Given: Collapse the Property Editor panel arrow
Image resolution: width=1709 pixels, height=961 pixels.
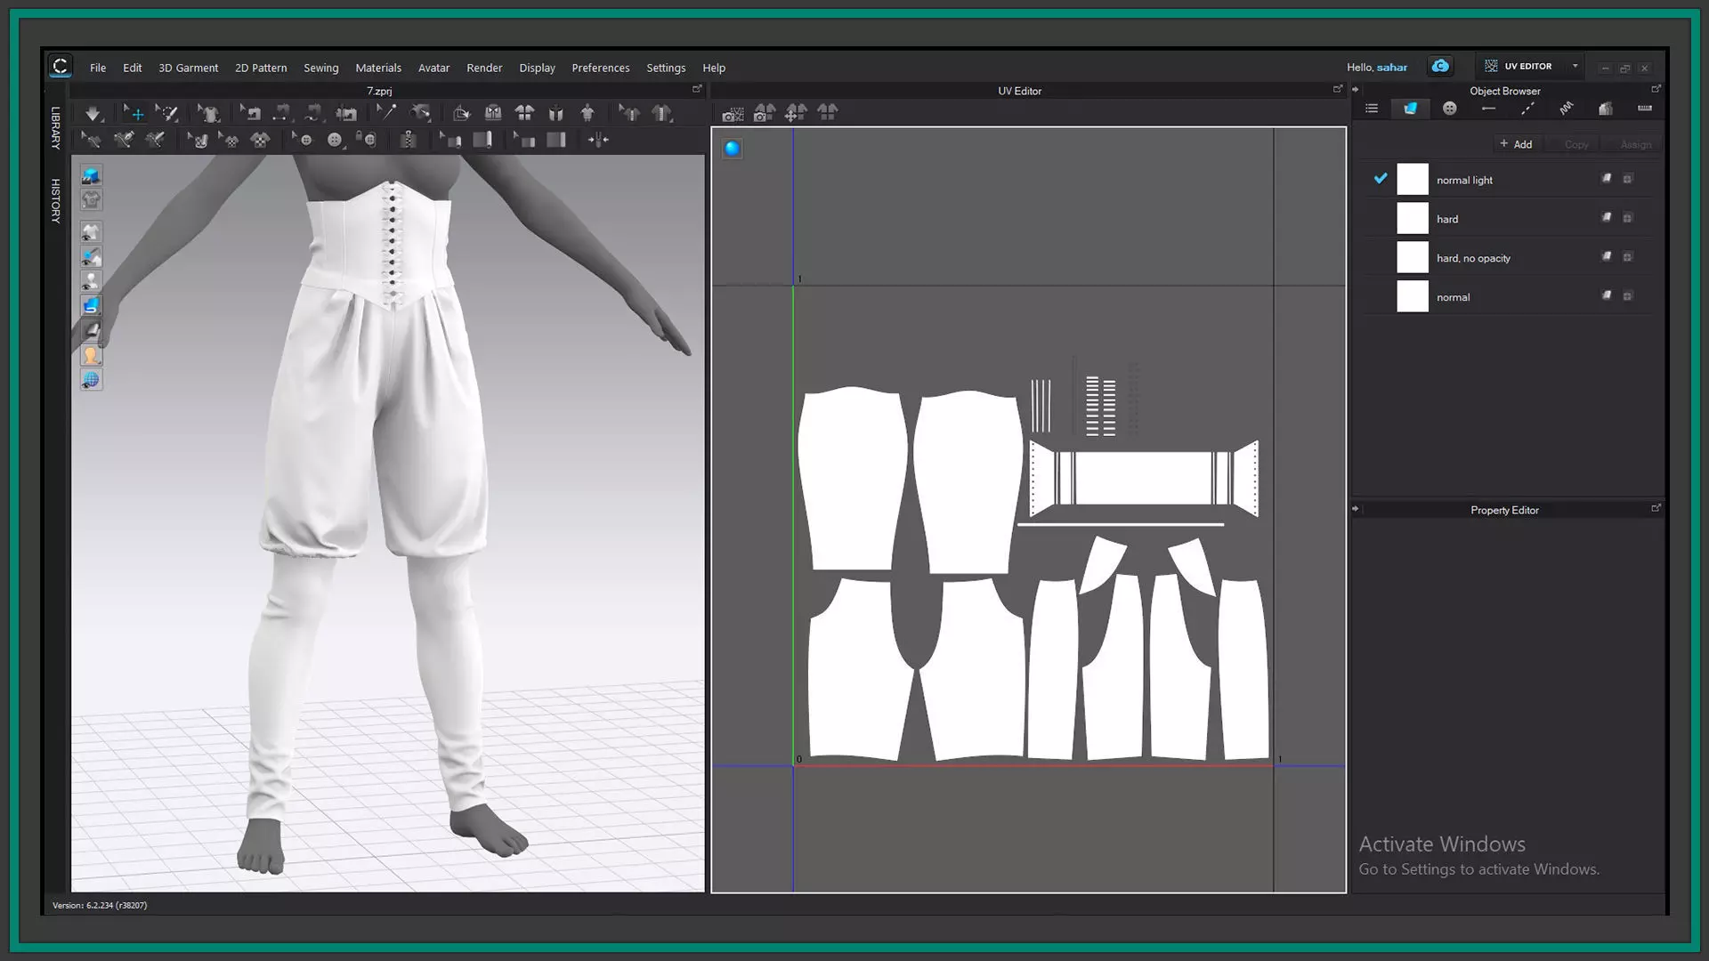Looking at the screenshot, I should (x=1356, y=509).
